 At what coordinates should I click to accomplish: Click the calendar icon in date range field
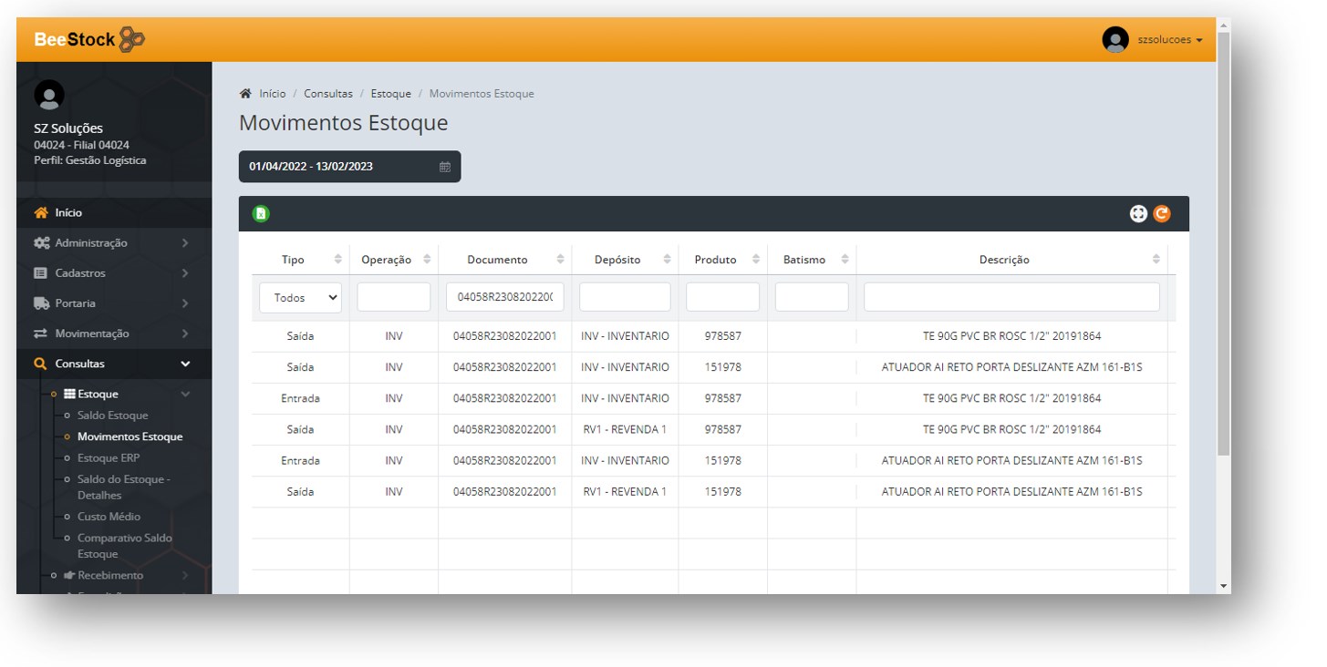click(x=445, y=167)
